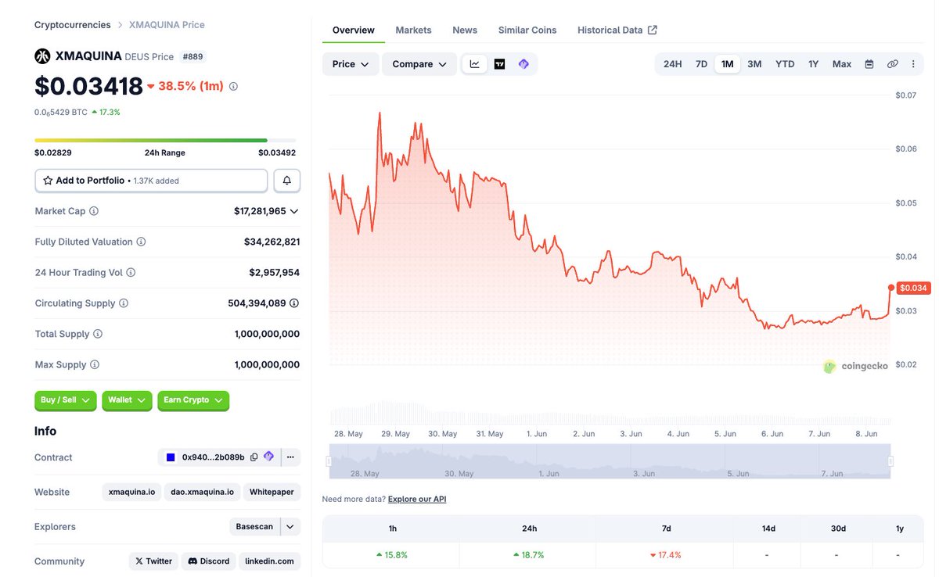Click the price alert bell icon

(286, 181)
